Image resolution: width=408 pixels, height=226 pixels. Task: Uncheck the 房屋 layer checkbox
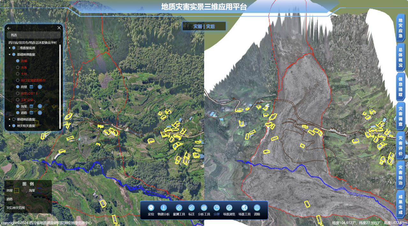coord(18,87)
